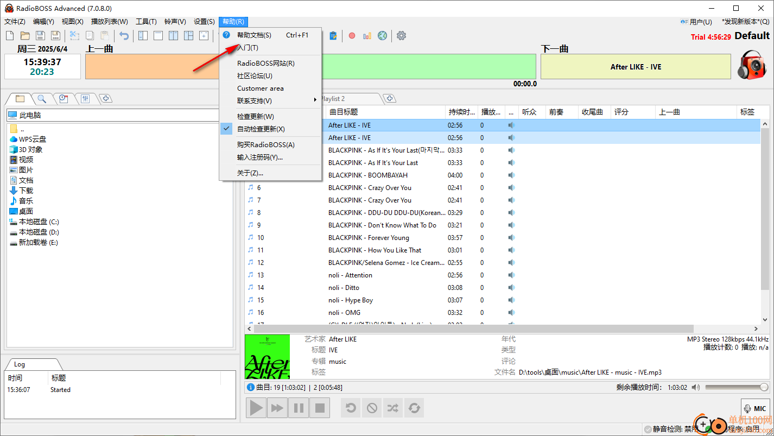Open the mixer sliders tab in the left panel

(85, 98)
